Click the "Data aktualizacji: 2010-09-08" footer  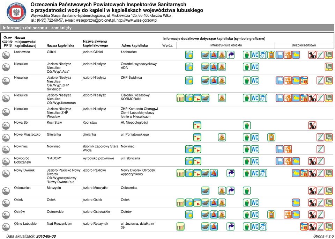point(31,237)
